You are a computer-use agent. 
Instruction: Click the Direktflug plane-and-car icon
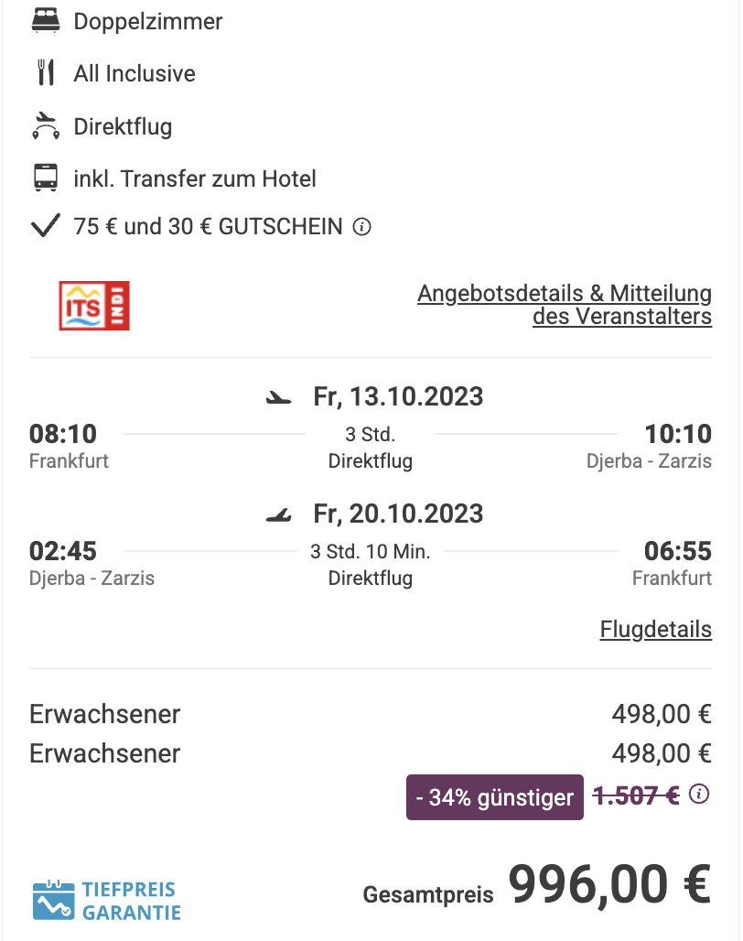[46, 126]
